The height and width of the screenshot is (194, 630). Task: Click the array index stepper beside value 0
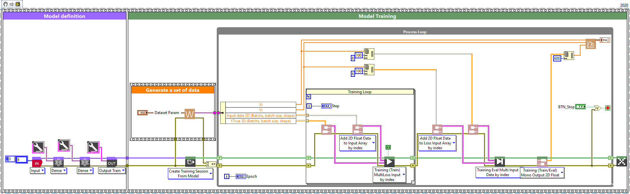pos(7,159)
